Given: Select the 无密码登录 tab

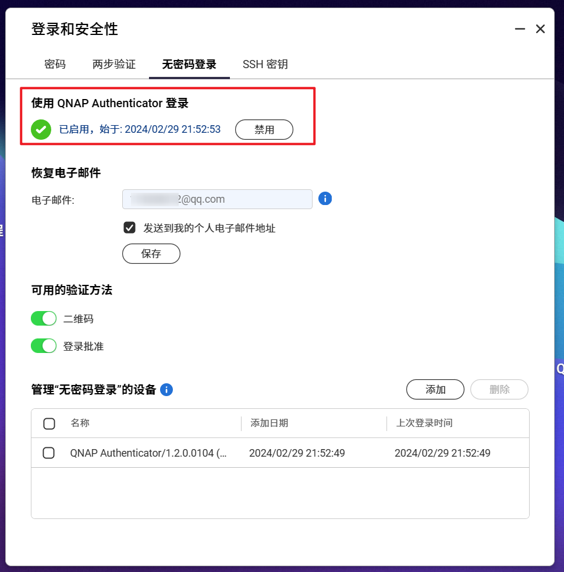Looking at the screenshot, I should click(x=189, y=64).
